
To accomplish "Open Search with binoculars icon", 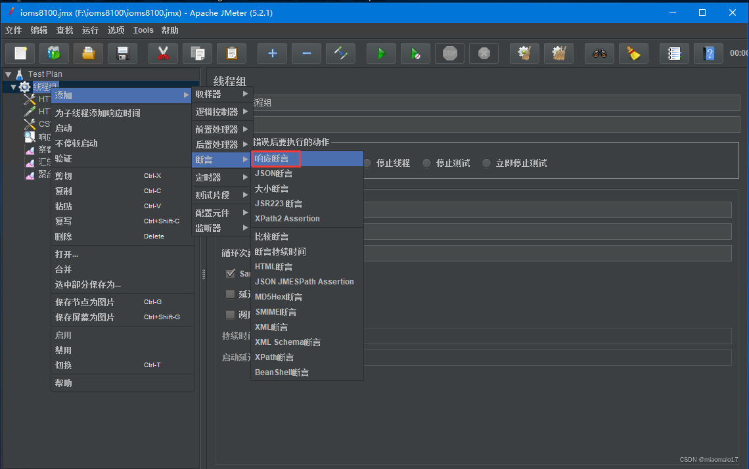I will click(x=599, y=53).
